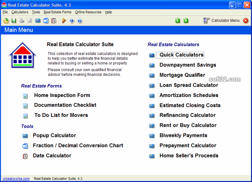The height and width of the screenshot is (182, 252).
Task: Open Biweekly Payments calculator
Action: coord(184,135)
